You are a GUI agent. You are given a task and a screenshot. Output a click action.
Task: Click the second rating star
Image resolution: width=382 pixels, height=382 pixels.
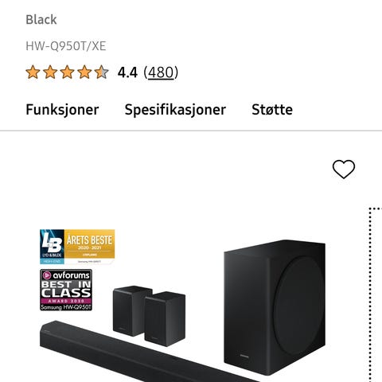50,72
